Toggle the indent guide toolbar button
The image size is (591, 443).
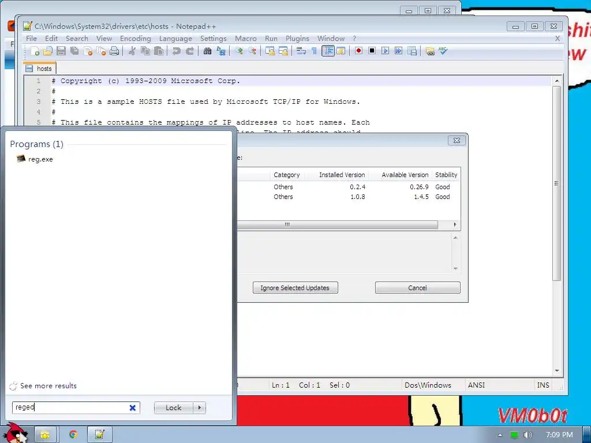click(x=328, y=51)
